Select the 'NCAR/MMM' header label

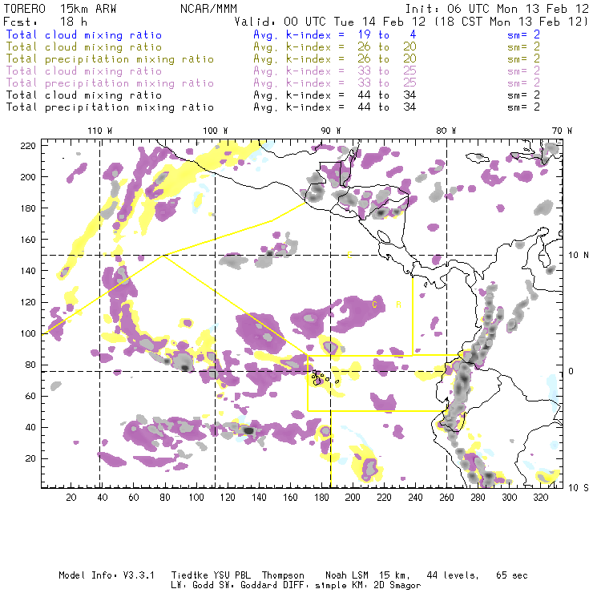[x=208, y=9]
